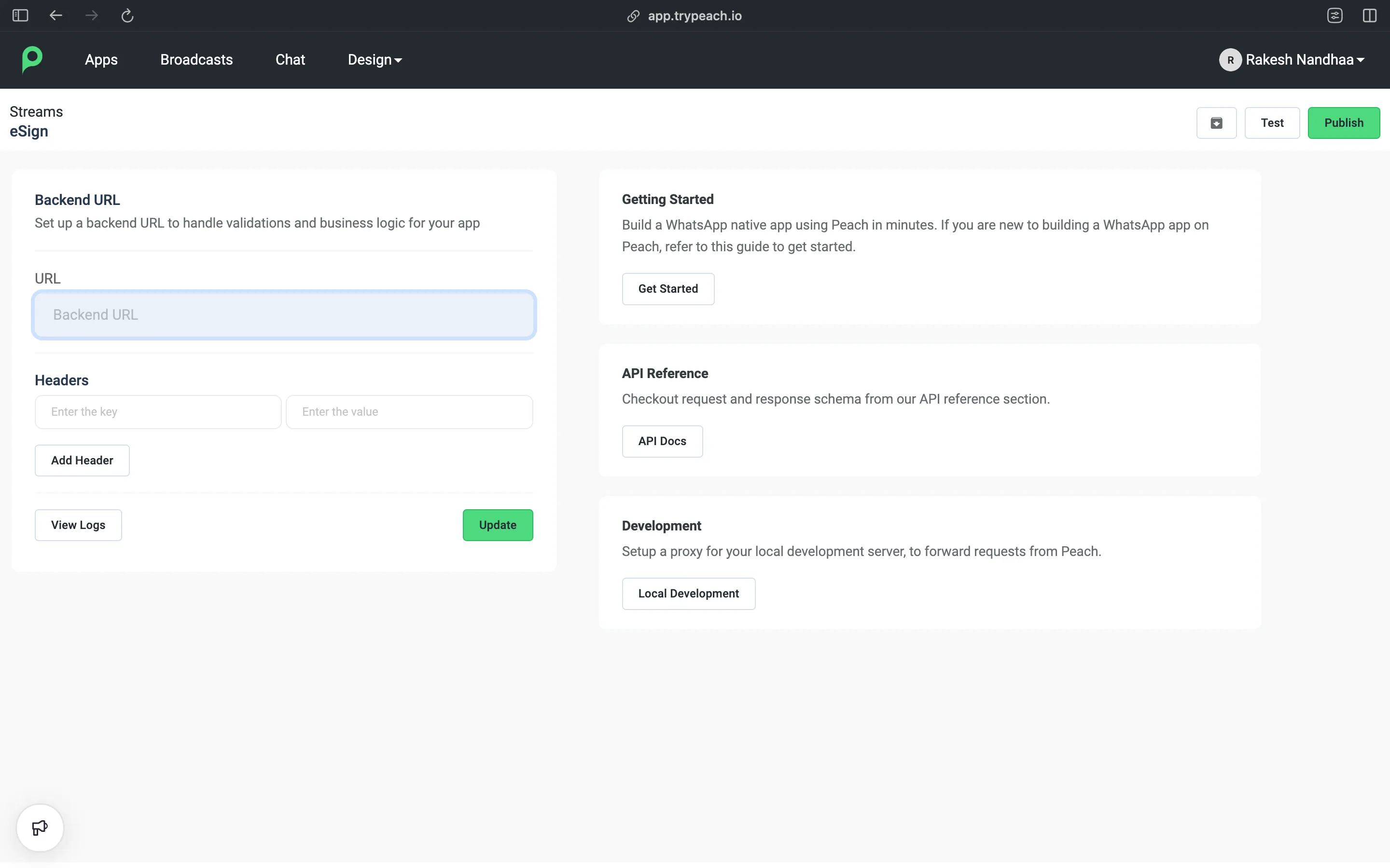Open API Docs

tap(662, 441)
